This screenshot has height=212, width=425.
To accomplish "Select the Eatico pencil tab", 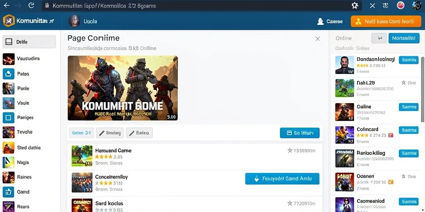I will pyautogui.click(x=139, y=133).
